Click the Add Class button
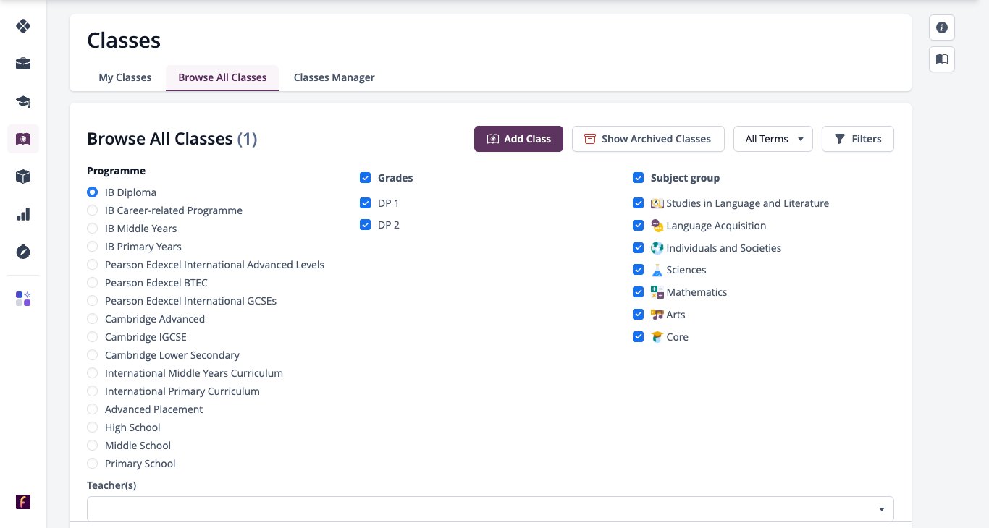Image resolution: width=989 pixels, height=528 pixels. coord(518,139)
